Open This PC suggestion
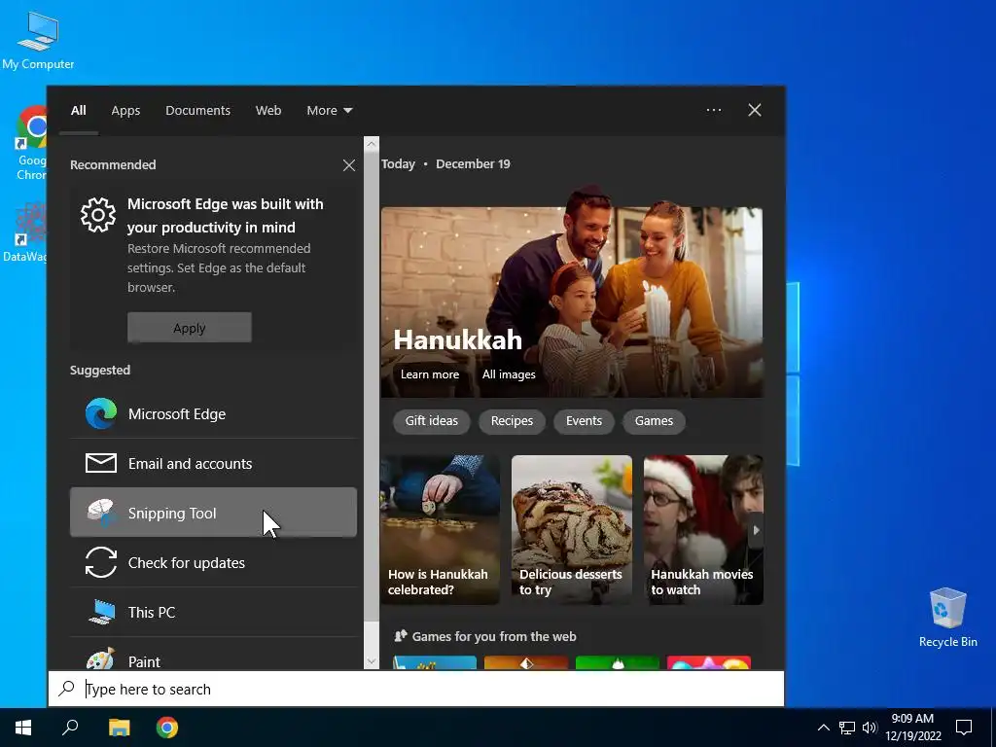The image size is (996, 747). pos(213,612)
